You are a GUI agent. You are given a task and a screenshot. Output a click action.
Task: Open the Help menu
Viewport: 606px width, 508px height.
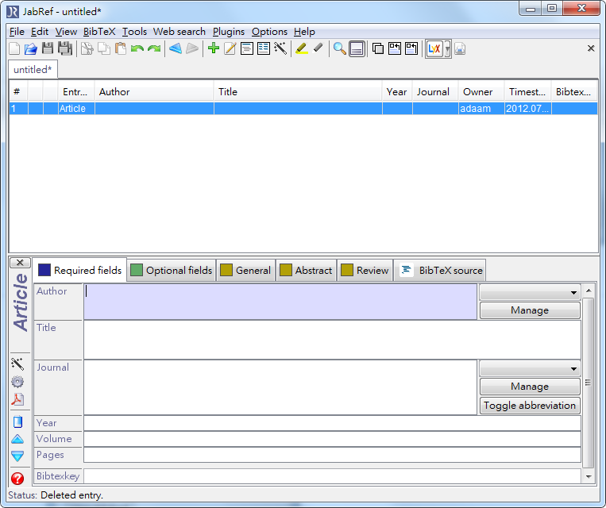pos(304,32)
